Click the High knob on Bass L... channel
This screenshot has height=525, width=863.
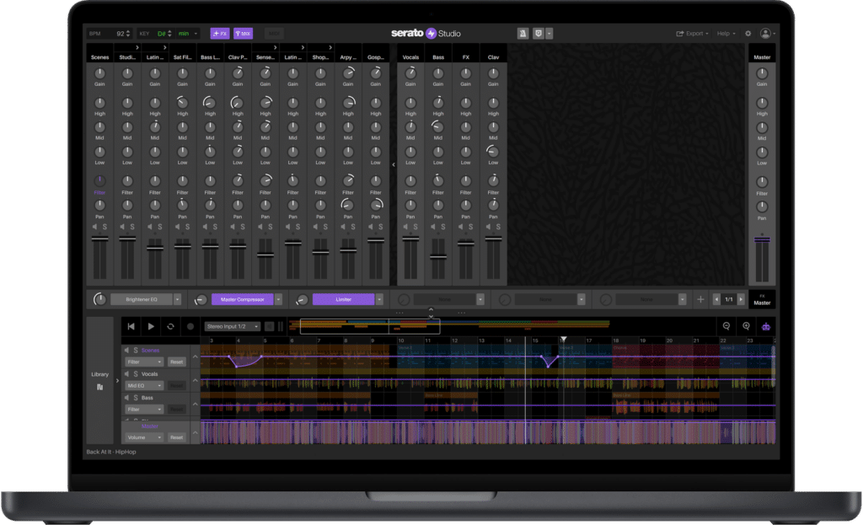(x=210, y=103)
